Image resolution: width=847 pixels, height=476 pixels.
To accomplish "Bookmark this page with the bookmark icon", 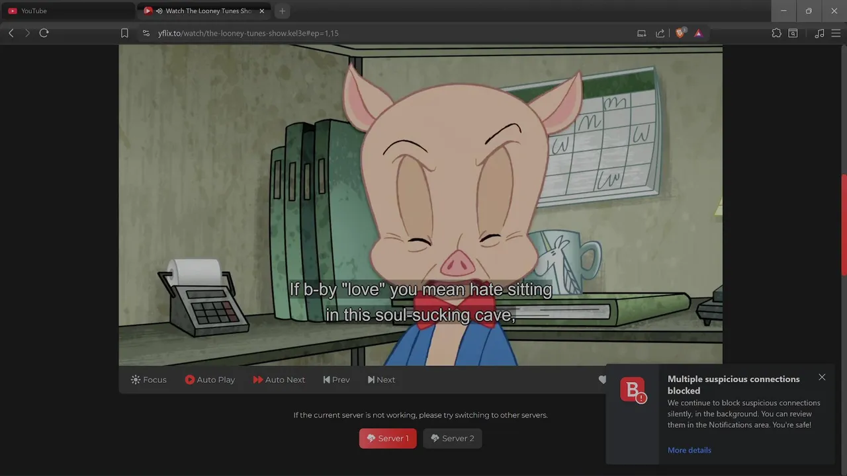I will (x=124, y=33).
